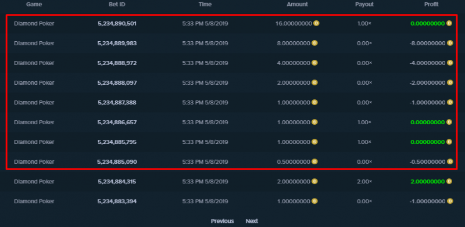The width and height of the screenshot is (465, 227).
Task: Click coin icon in bet 5,234,890,501 profit cell
Action: tap(449, 23)
